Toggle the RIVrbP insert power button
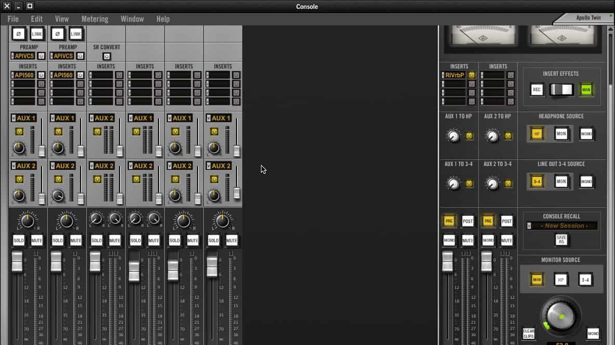This screenshot has height=345, width=615. (x=472, y=75)
